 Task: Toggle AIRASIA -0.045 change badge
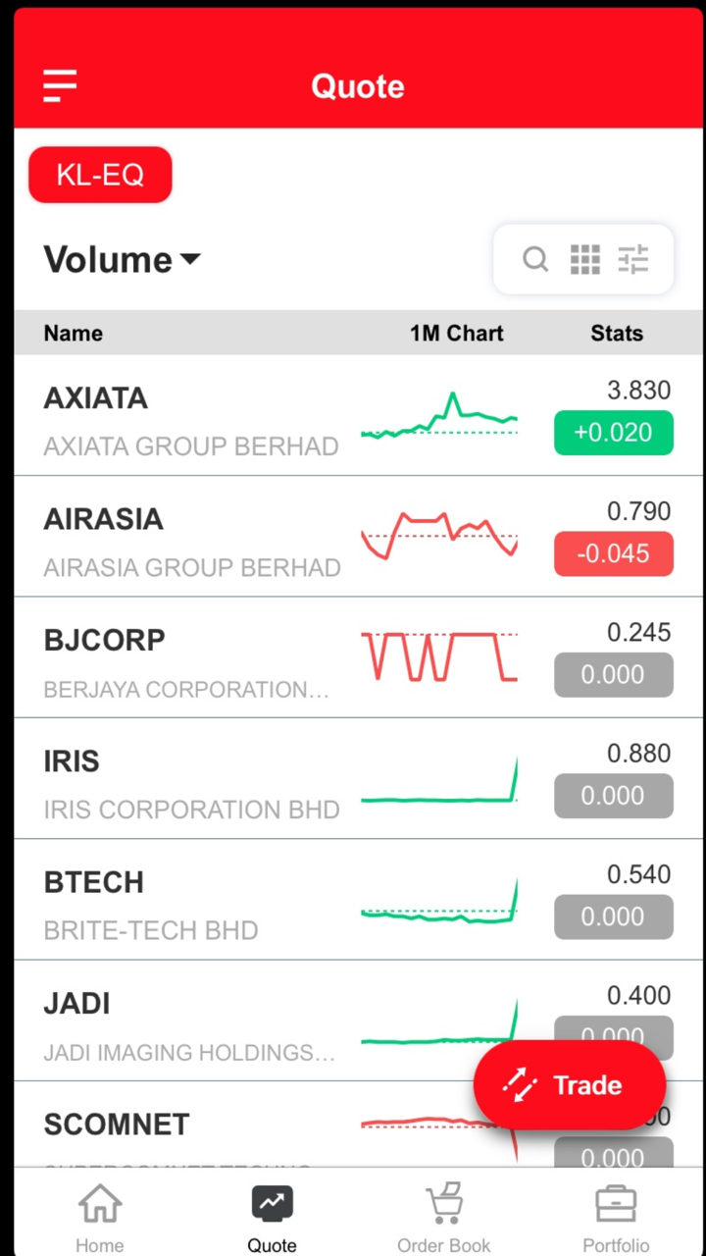point(613,553)
